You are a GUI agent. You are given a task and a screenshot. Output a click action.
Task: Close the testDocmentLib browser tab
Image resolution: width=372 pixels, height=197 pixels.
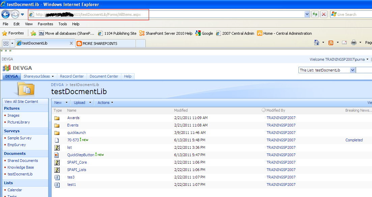71,43
